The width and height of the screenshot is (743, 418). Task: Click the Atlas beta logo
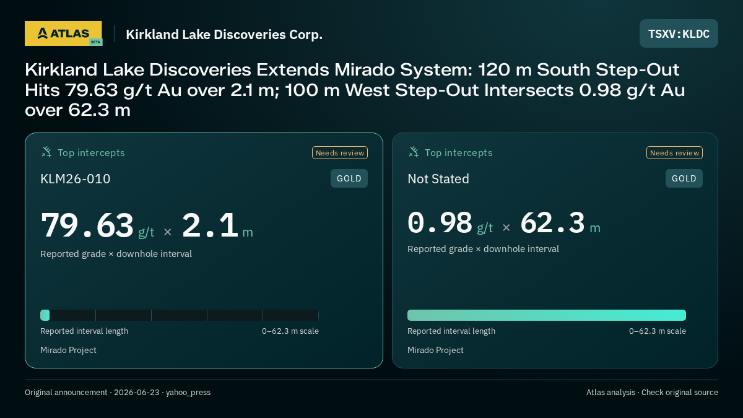pos(63,33)
